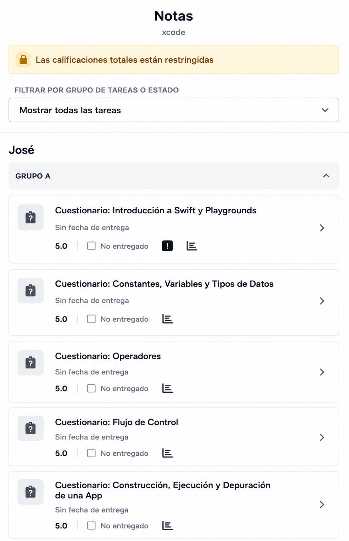Image resolution: width=349 pixels, height=541 pixels.
Task: Open details chevron for Operadores quiz
Action: pos(322,372)
